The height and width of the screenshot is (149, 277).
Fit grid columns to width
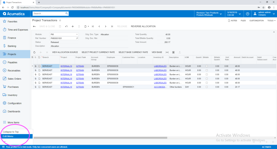click(167, 52)
